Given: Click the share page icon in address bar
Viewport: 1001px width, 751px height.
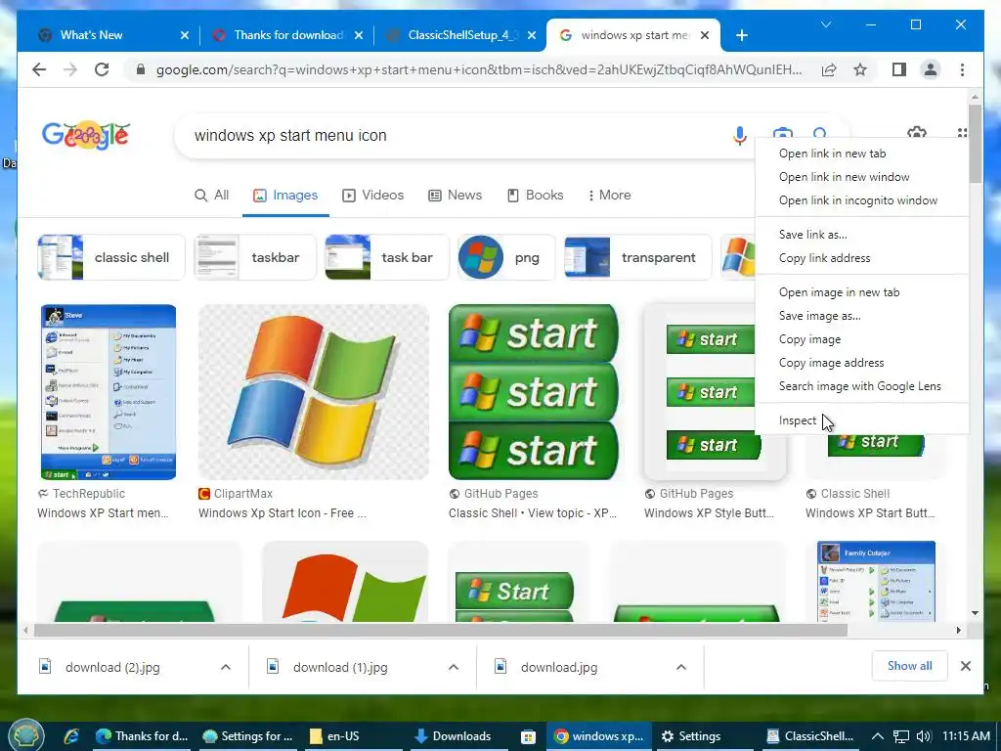Looking at the screenshot, I should click(x=829, y=69).
